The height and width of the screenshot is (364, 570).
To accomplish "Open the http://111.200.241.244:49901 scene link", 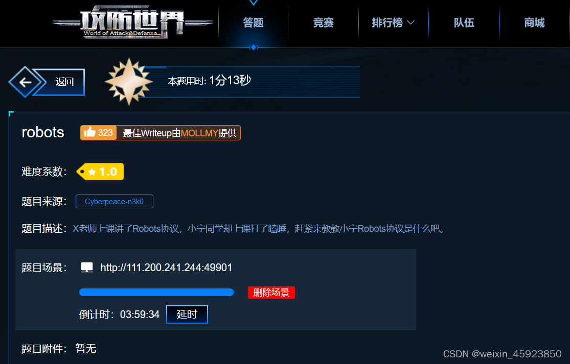I will coord(166,268).
